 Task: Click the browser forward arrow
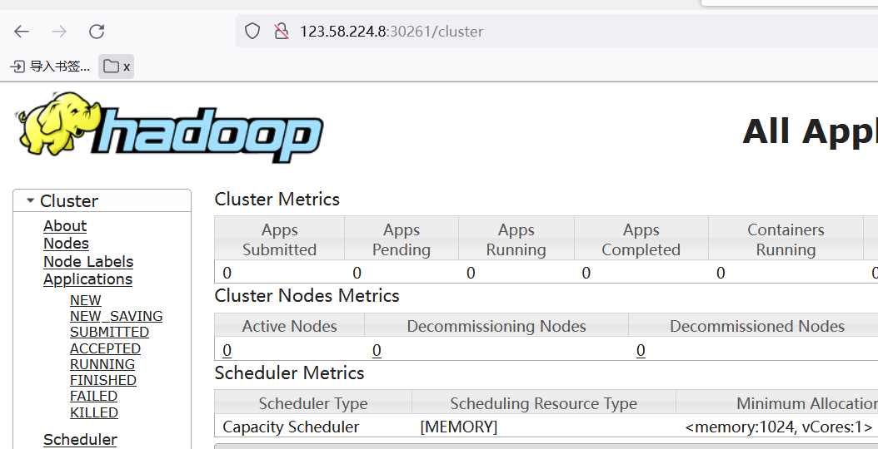[x=59, y=32]
